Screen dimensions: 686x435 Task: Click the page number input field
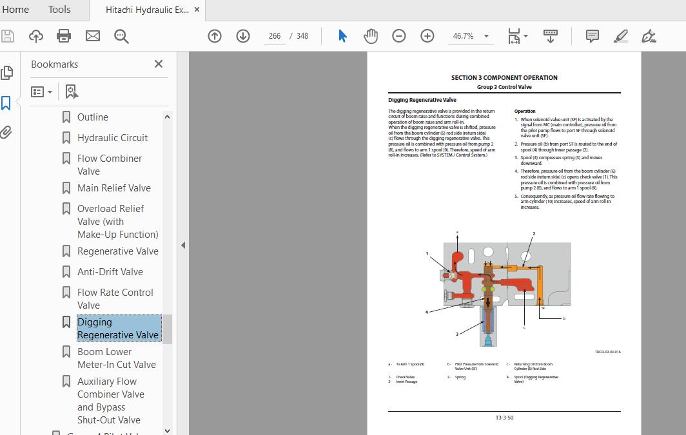coord(275,36)
